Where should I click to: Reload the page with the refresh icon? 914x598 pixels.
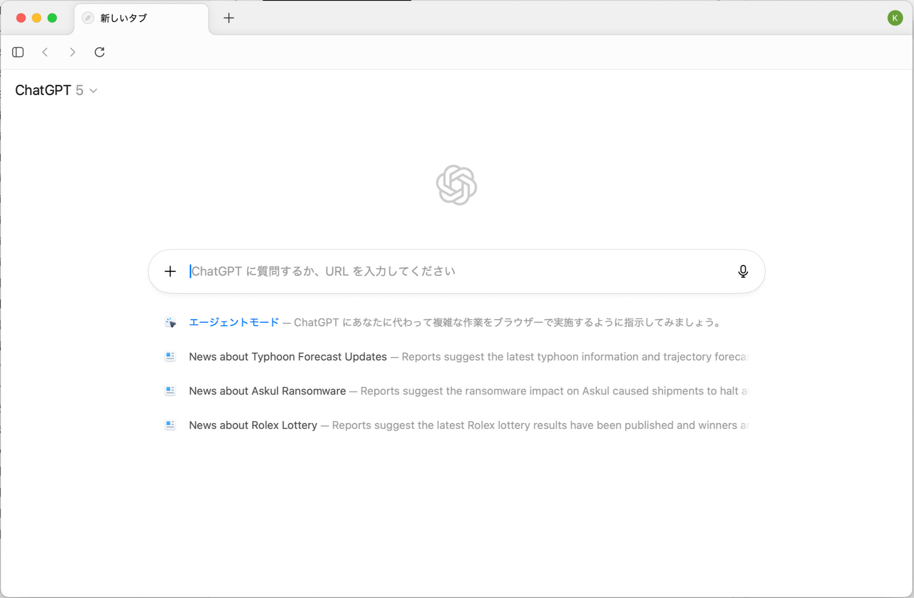(100, 52)
